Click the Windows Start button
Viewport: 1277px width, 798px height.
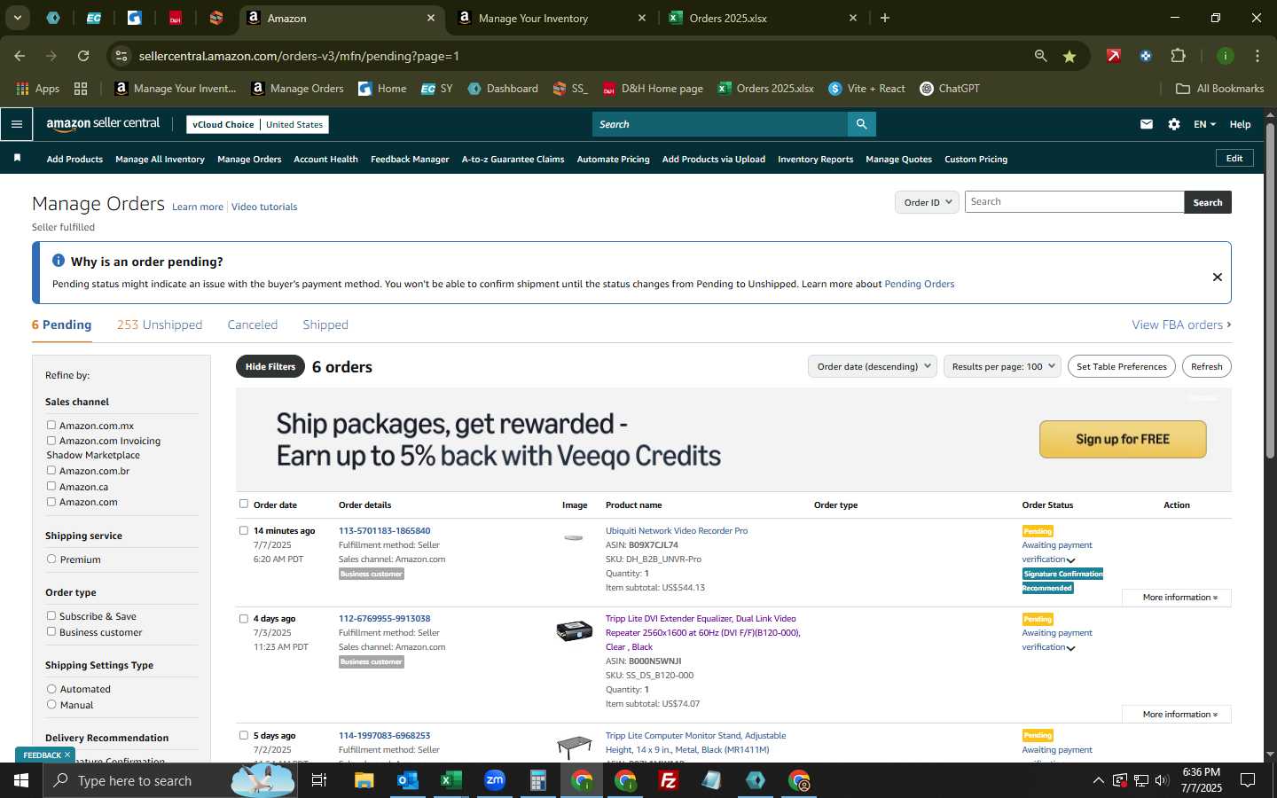tap(20, 780)
